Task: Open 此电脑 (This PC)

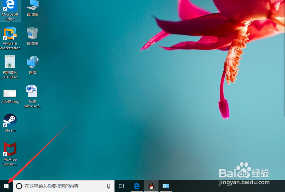Action: click(x=32, y=6)
